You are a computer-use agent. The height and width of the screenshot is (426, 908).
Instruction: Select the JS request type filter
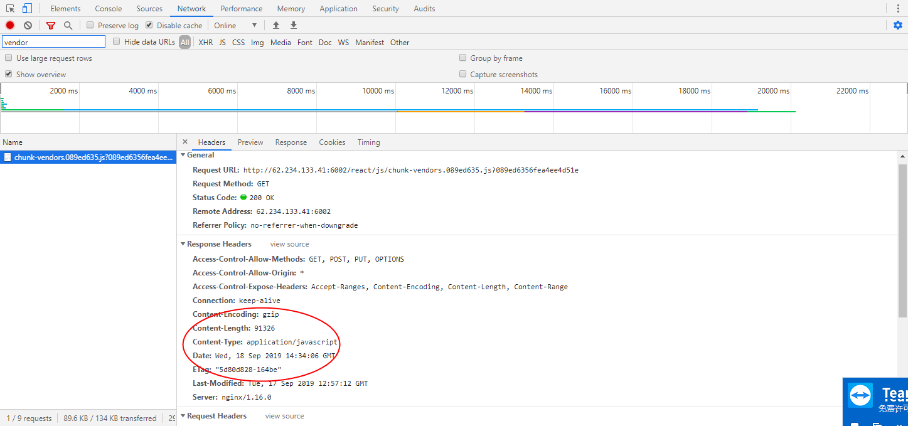(x=222, y=42)
